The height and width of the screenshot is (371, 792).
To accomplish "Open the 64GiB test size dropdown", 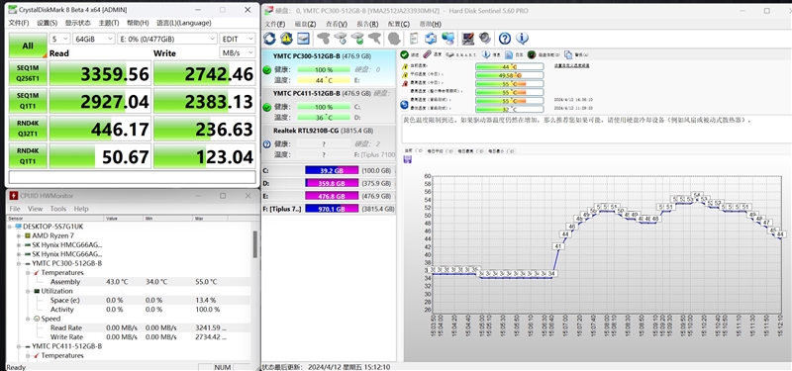I will coord(94,39).
